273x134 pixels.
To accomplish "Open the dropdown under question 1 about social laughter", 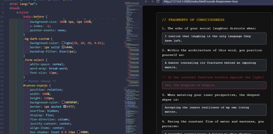I will click(214, 38).
